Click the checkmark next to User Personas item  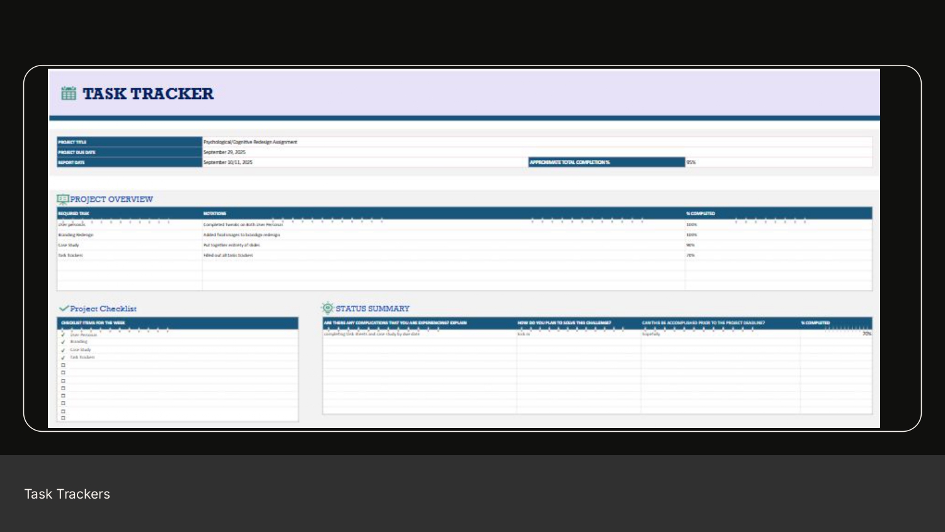pyautogui.click(x=62, y=334)
